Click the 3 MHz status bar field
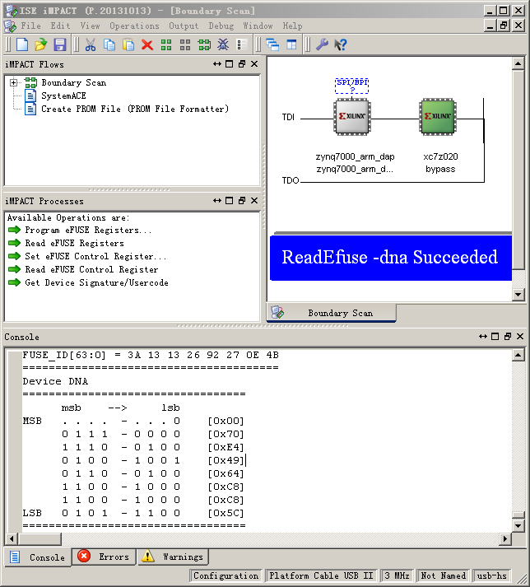Image resolution: width=530 pixels, height=587 pixels. tap(397, 575)
